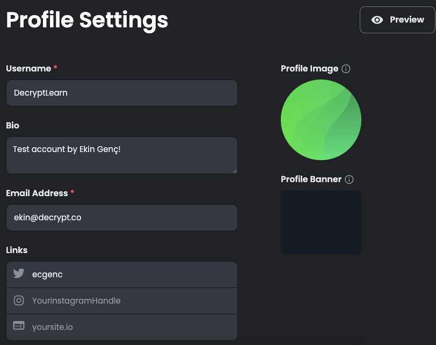Focus the yoursite.io website field
The image size is (436, 345).
click(x=132, y=327)
